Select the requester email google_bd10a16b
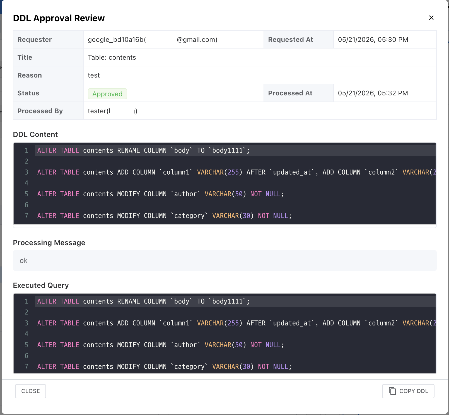 point(153,40)
